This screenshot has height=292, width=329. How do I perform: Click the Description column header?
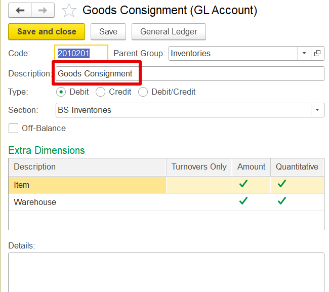(87, 167)
